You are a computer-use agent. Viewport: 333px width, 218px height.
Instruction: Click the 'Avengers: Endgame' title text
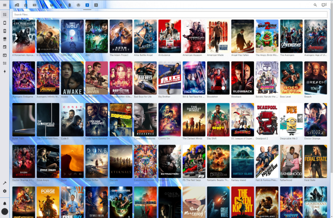(23, 96)
